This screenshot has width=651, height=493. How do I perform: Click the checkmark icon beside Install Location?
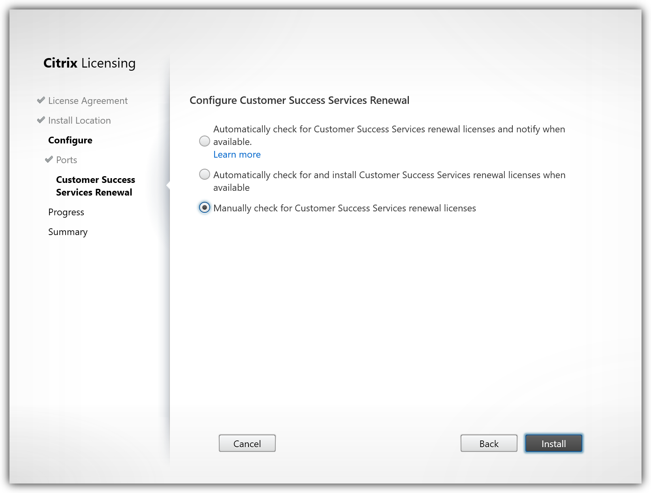pos(41,120)
